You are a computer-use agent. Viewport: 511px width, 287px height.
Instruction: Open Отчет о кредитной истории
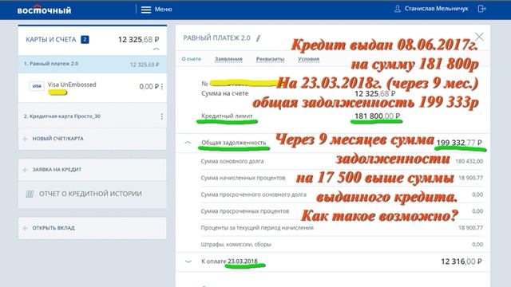pos(93,195)
